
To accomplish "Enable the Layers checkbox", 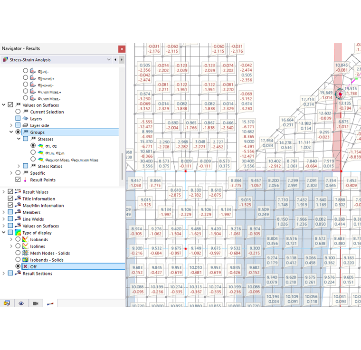I will (x=18, y=118).
